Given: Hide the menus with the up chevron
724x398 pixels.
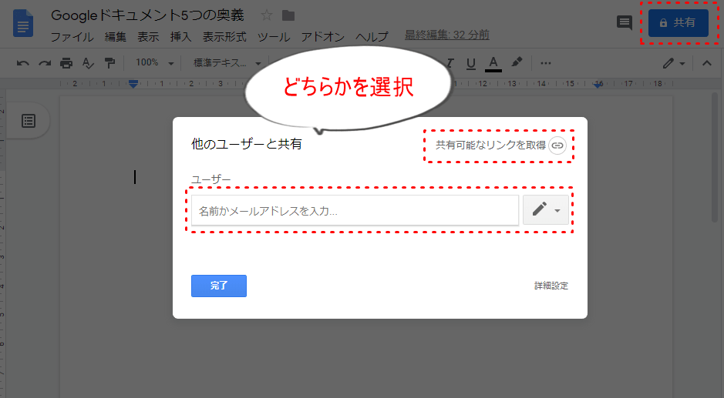Looking at the screenshot, I should pos(707,63).
